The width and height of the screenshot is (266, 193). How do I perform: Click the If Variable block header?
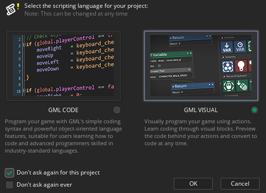pyautogui.click(x=171, y=54)
